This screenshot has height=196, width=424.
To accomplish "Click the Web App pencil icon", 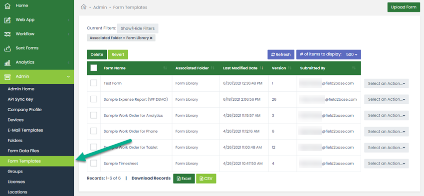I will [x=8, y=20].
